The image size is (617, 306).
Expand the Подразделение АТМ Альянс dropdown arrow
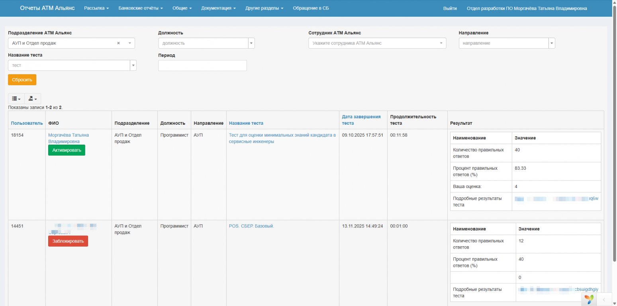point(130,43)
